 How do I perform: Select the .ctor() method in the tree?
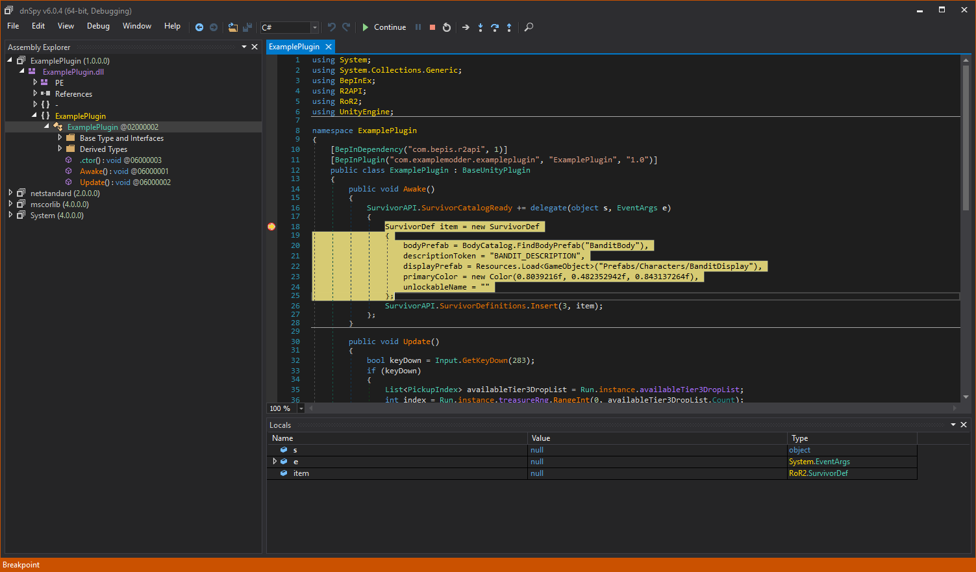pyautogui.click(x=121, y=160)
